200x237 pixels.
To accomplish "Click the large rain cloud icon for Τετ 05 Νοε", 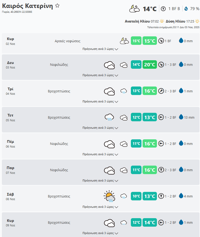I will click(109, 117).
